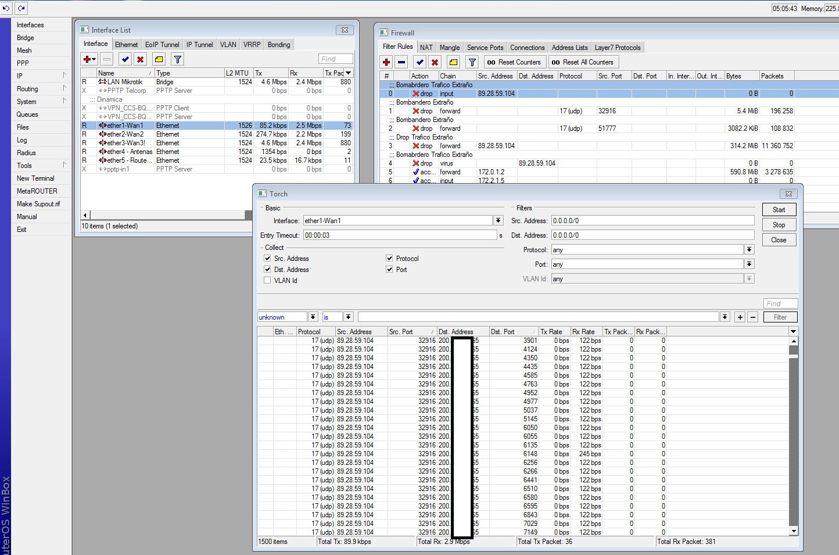Image resolution: width=839 pixels, height=555 pixels.
Task: Toggle the Src. Address collect checkbox
Action: (267, 259)
